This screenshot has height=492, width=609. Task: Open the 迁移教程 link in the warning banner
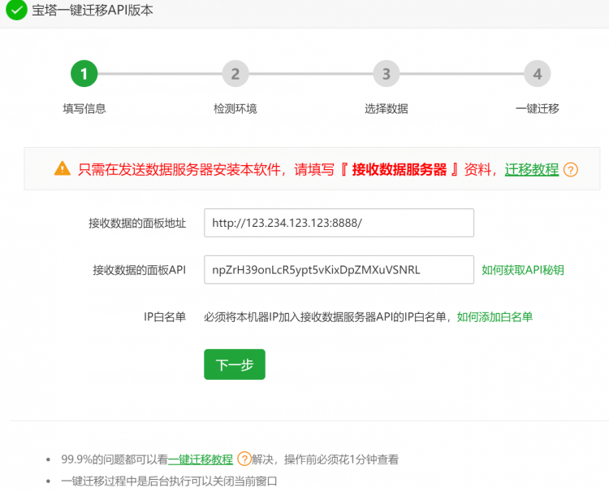point(531,169)
